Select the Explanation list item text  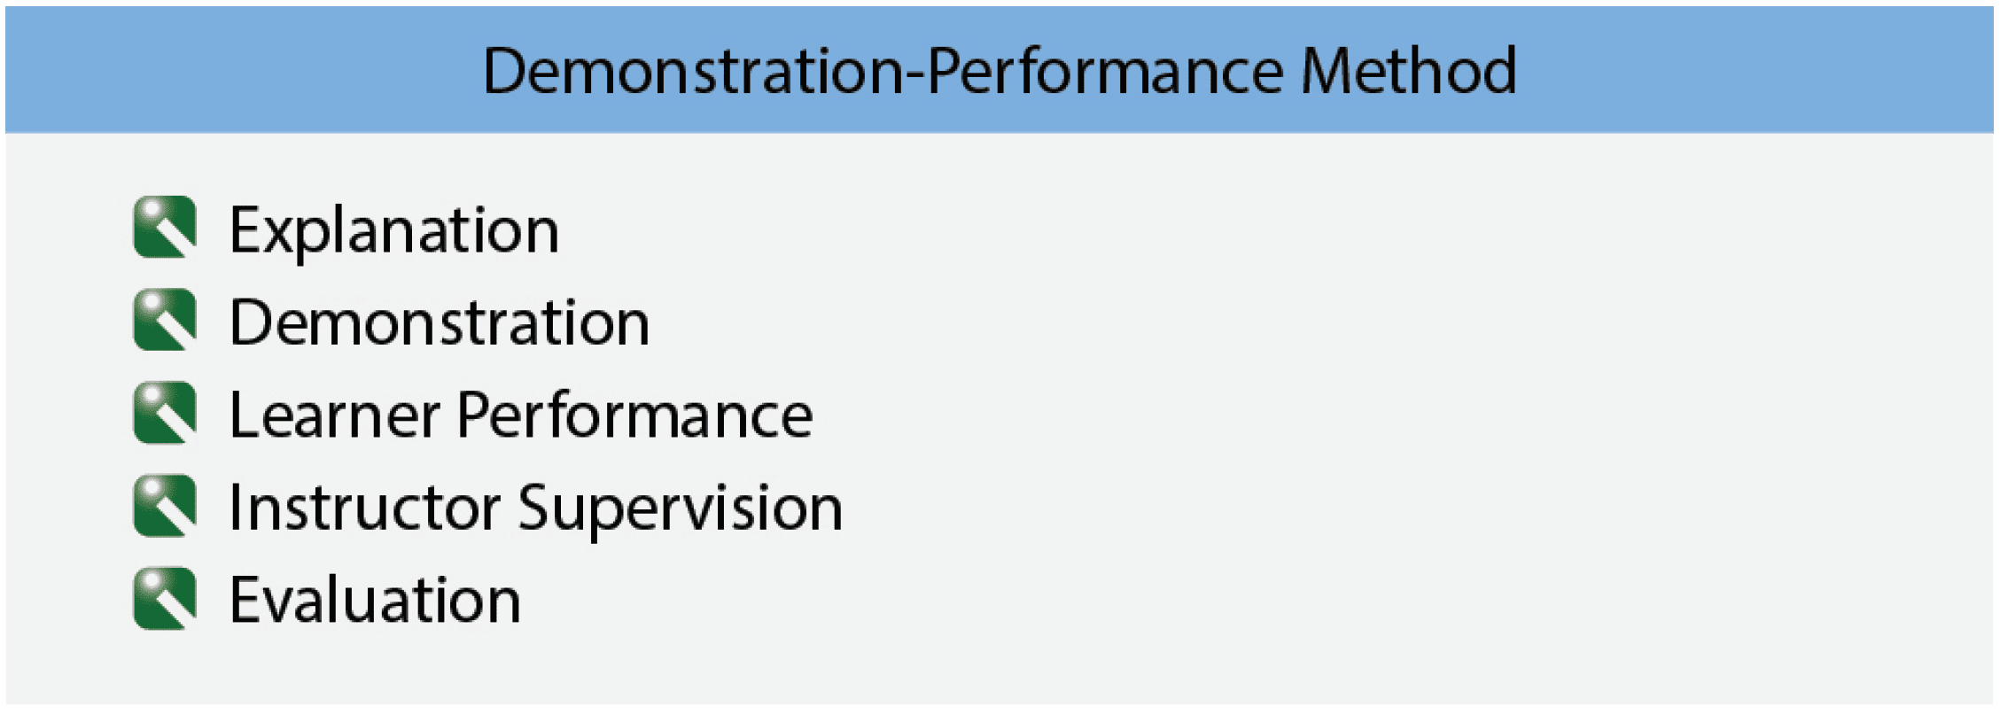pyautogui.click(x=394, y=231)
